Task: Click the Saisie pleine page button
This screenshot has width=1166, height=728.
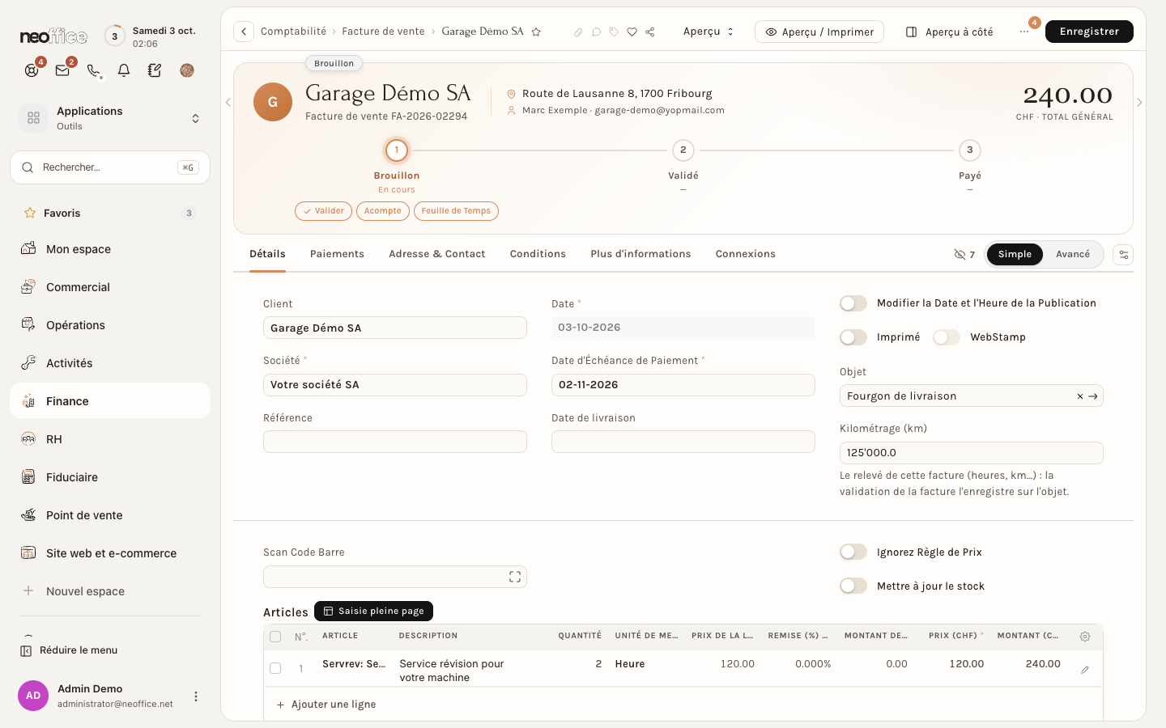Action: click(373, 612)
